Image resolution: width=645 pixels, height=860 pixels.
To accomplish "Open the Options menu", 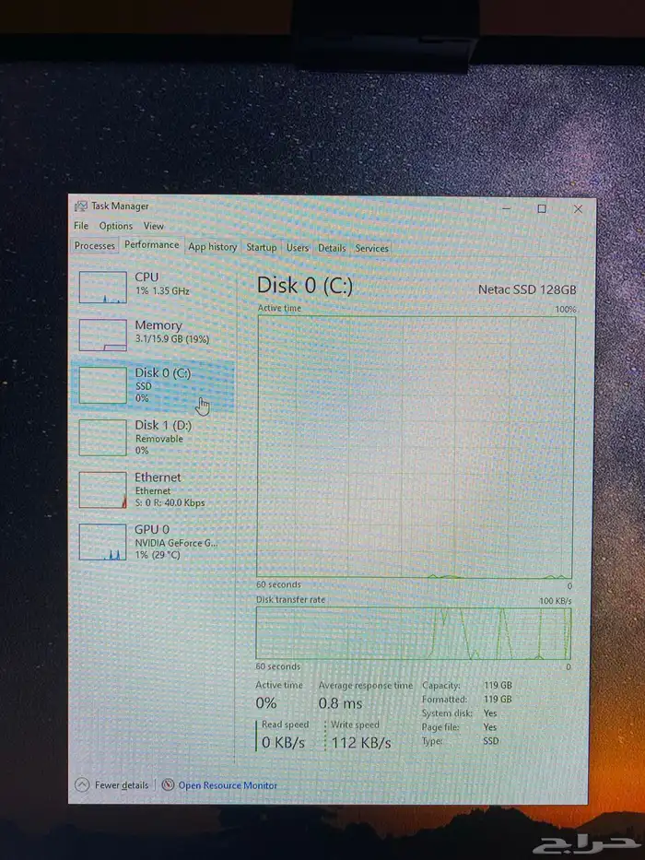I will pos(116,226).
